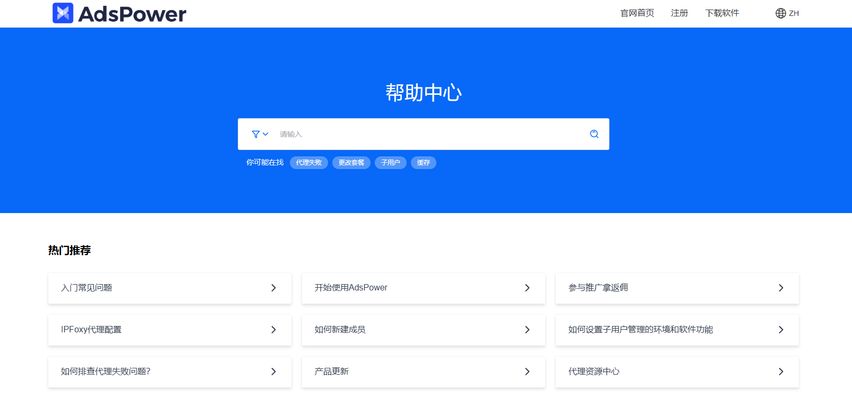This screenshot has width=852, height=406.
Task: Click the AdsPower wordmark text
Action: point(132,14)
